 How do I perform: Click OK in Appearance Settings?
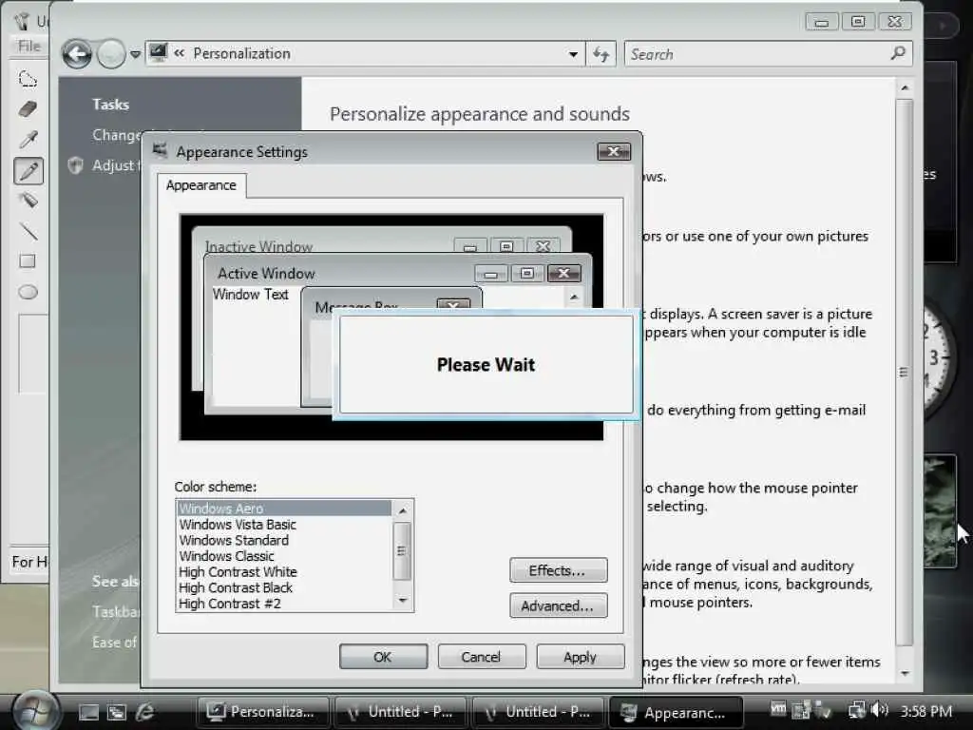(383, 657)
